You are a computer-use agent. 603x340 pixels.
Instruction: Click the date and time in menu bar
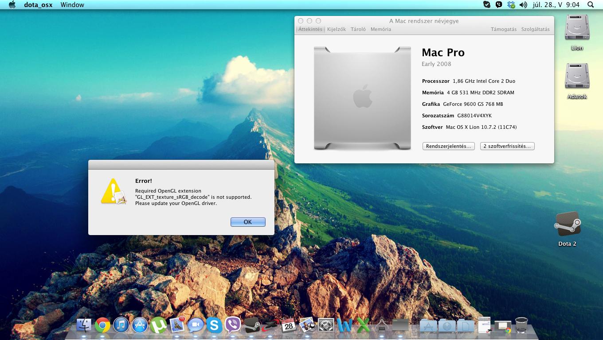[x=556, y=4]
